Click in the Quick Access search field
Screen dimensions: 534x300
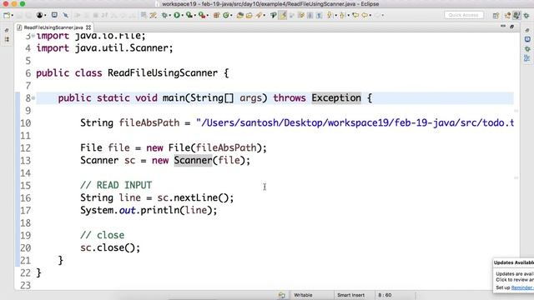click(x=464, y=15)
